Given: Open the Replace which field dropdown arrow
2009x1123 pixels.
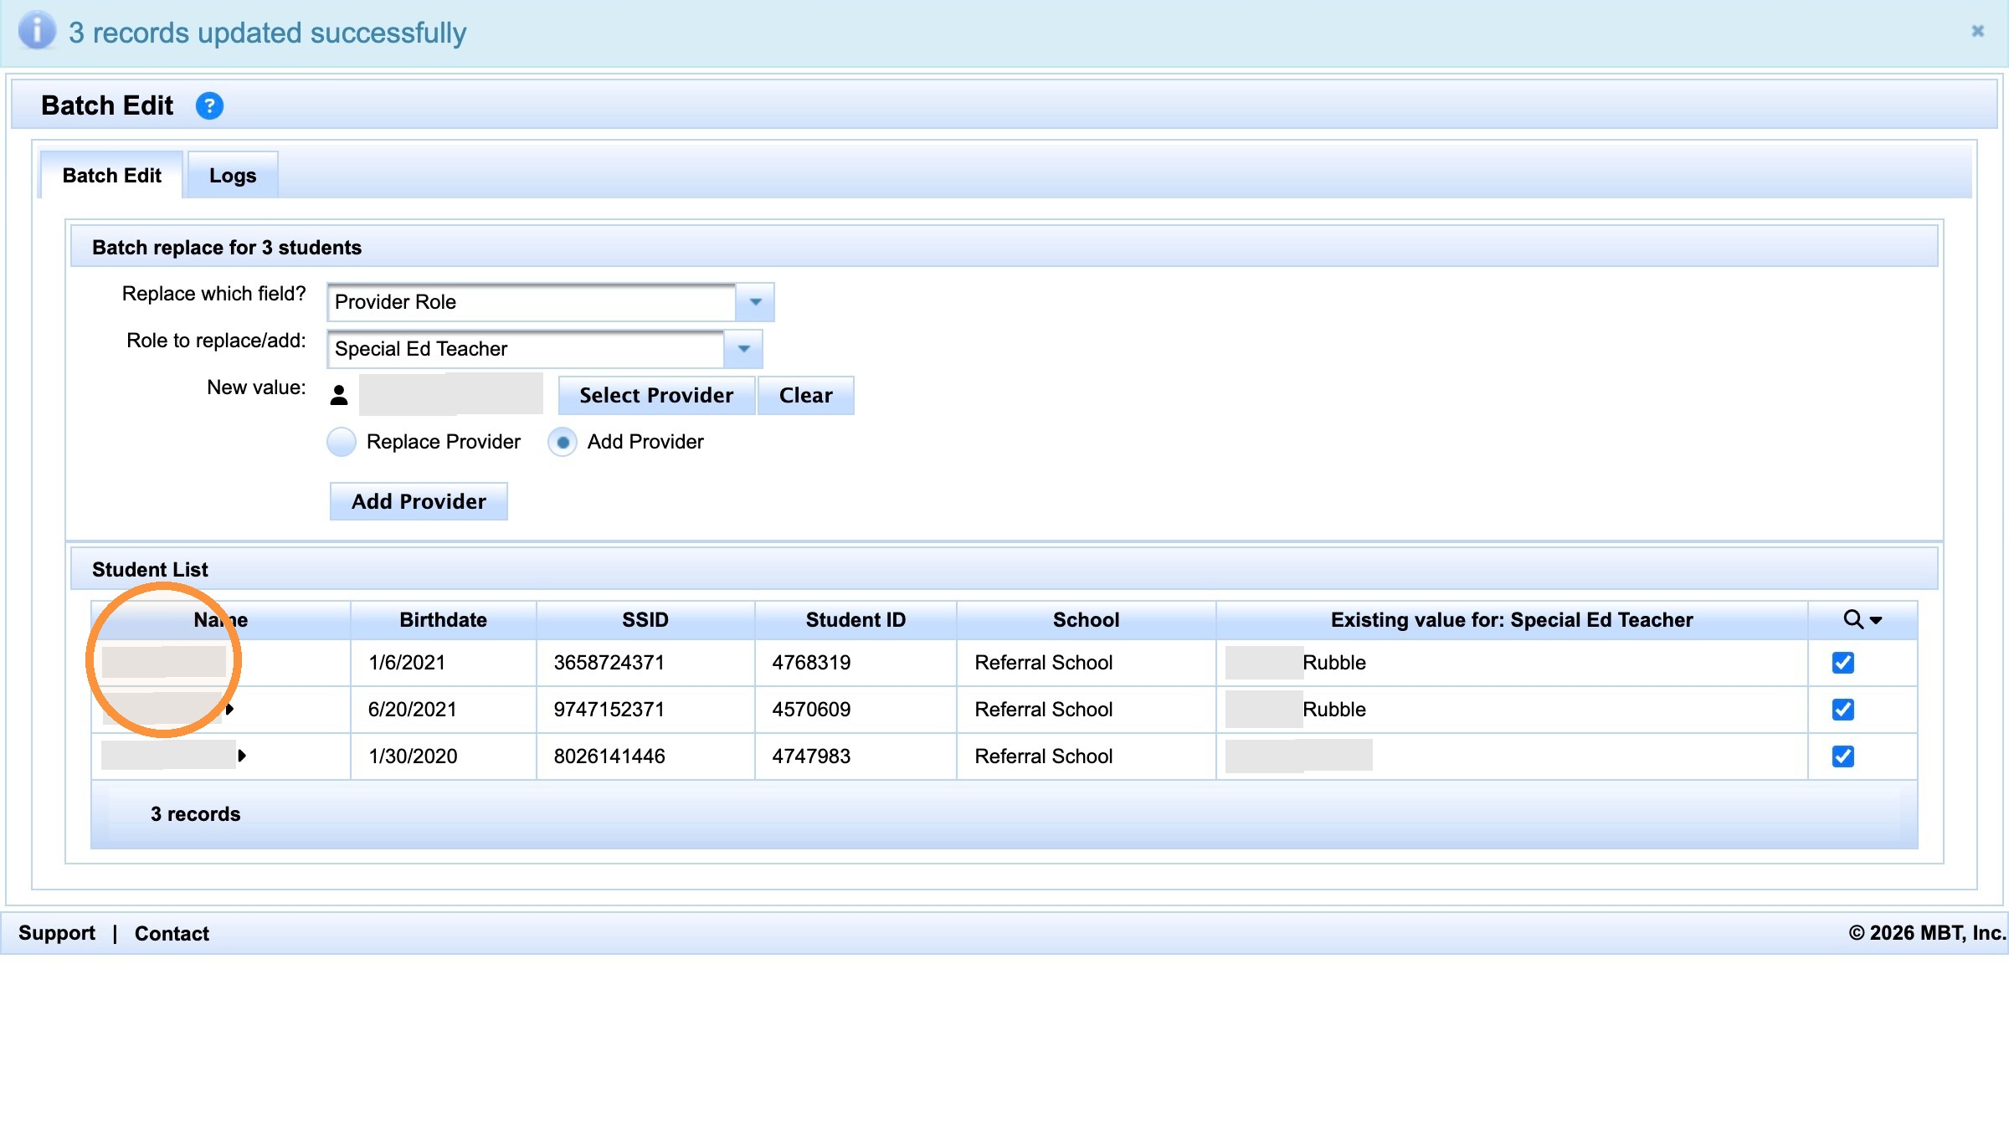Looking at the screenshot, I should pos(755,302).
